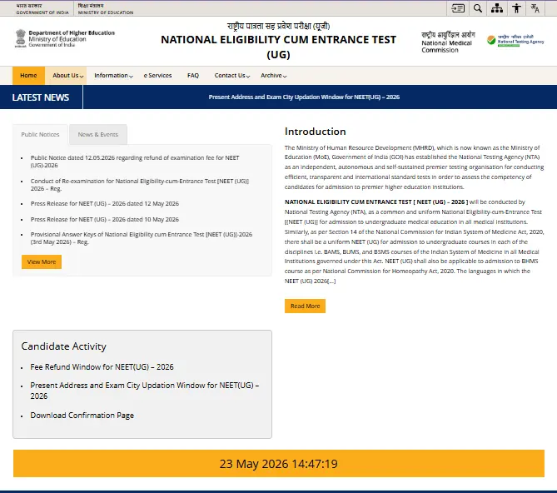Expand the Contact Us dropdown menu
The image size is (557, 493).
coord(232,75)
